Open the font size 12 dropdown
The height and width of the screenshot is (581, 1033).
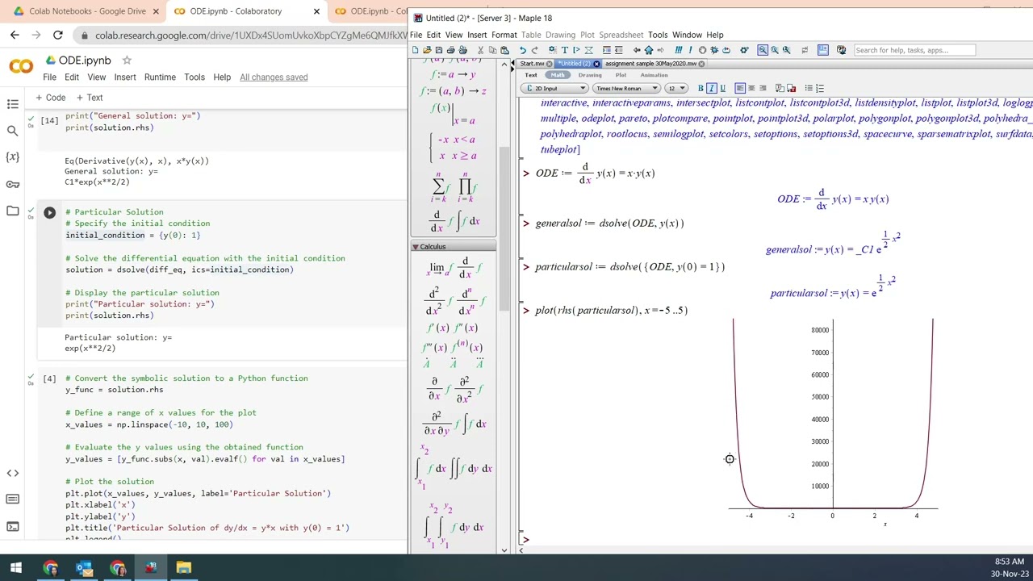click(675, 88)
